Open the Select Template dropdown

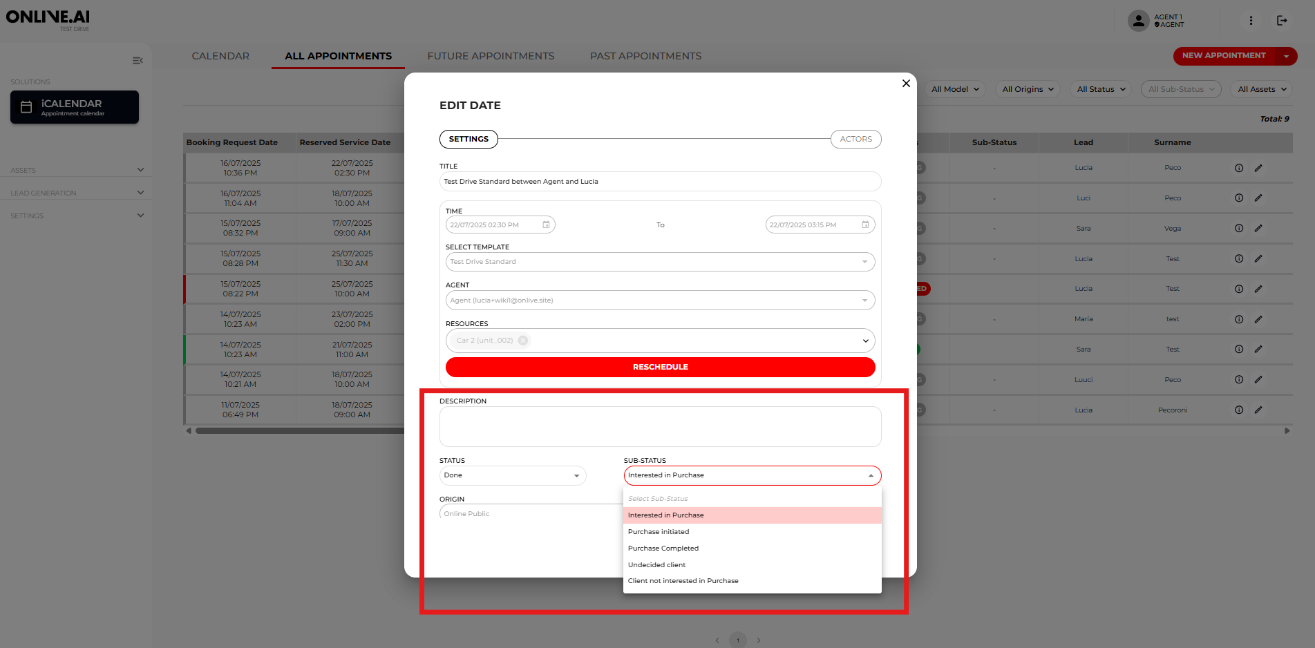coord(659,262)
